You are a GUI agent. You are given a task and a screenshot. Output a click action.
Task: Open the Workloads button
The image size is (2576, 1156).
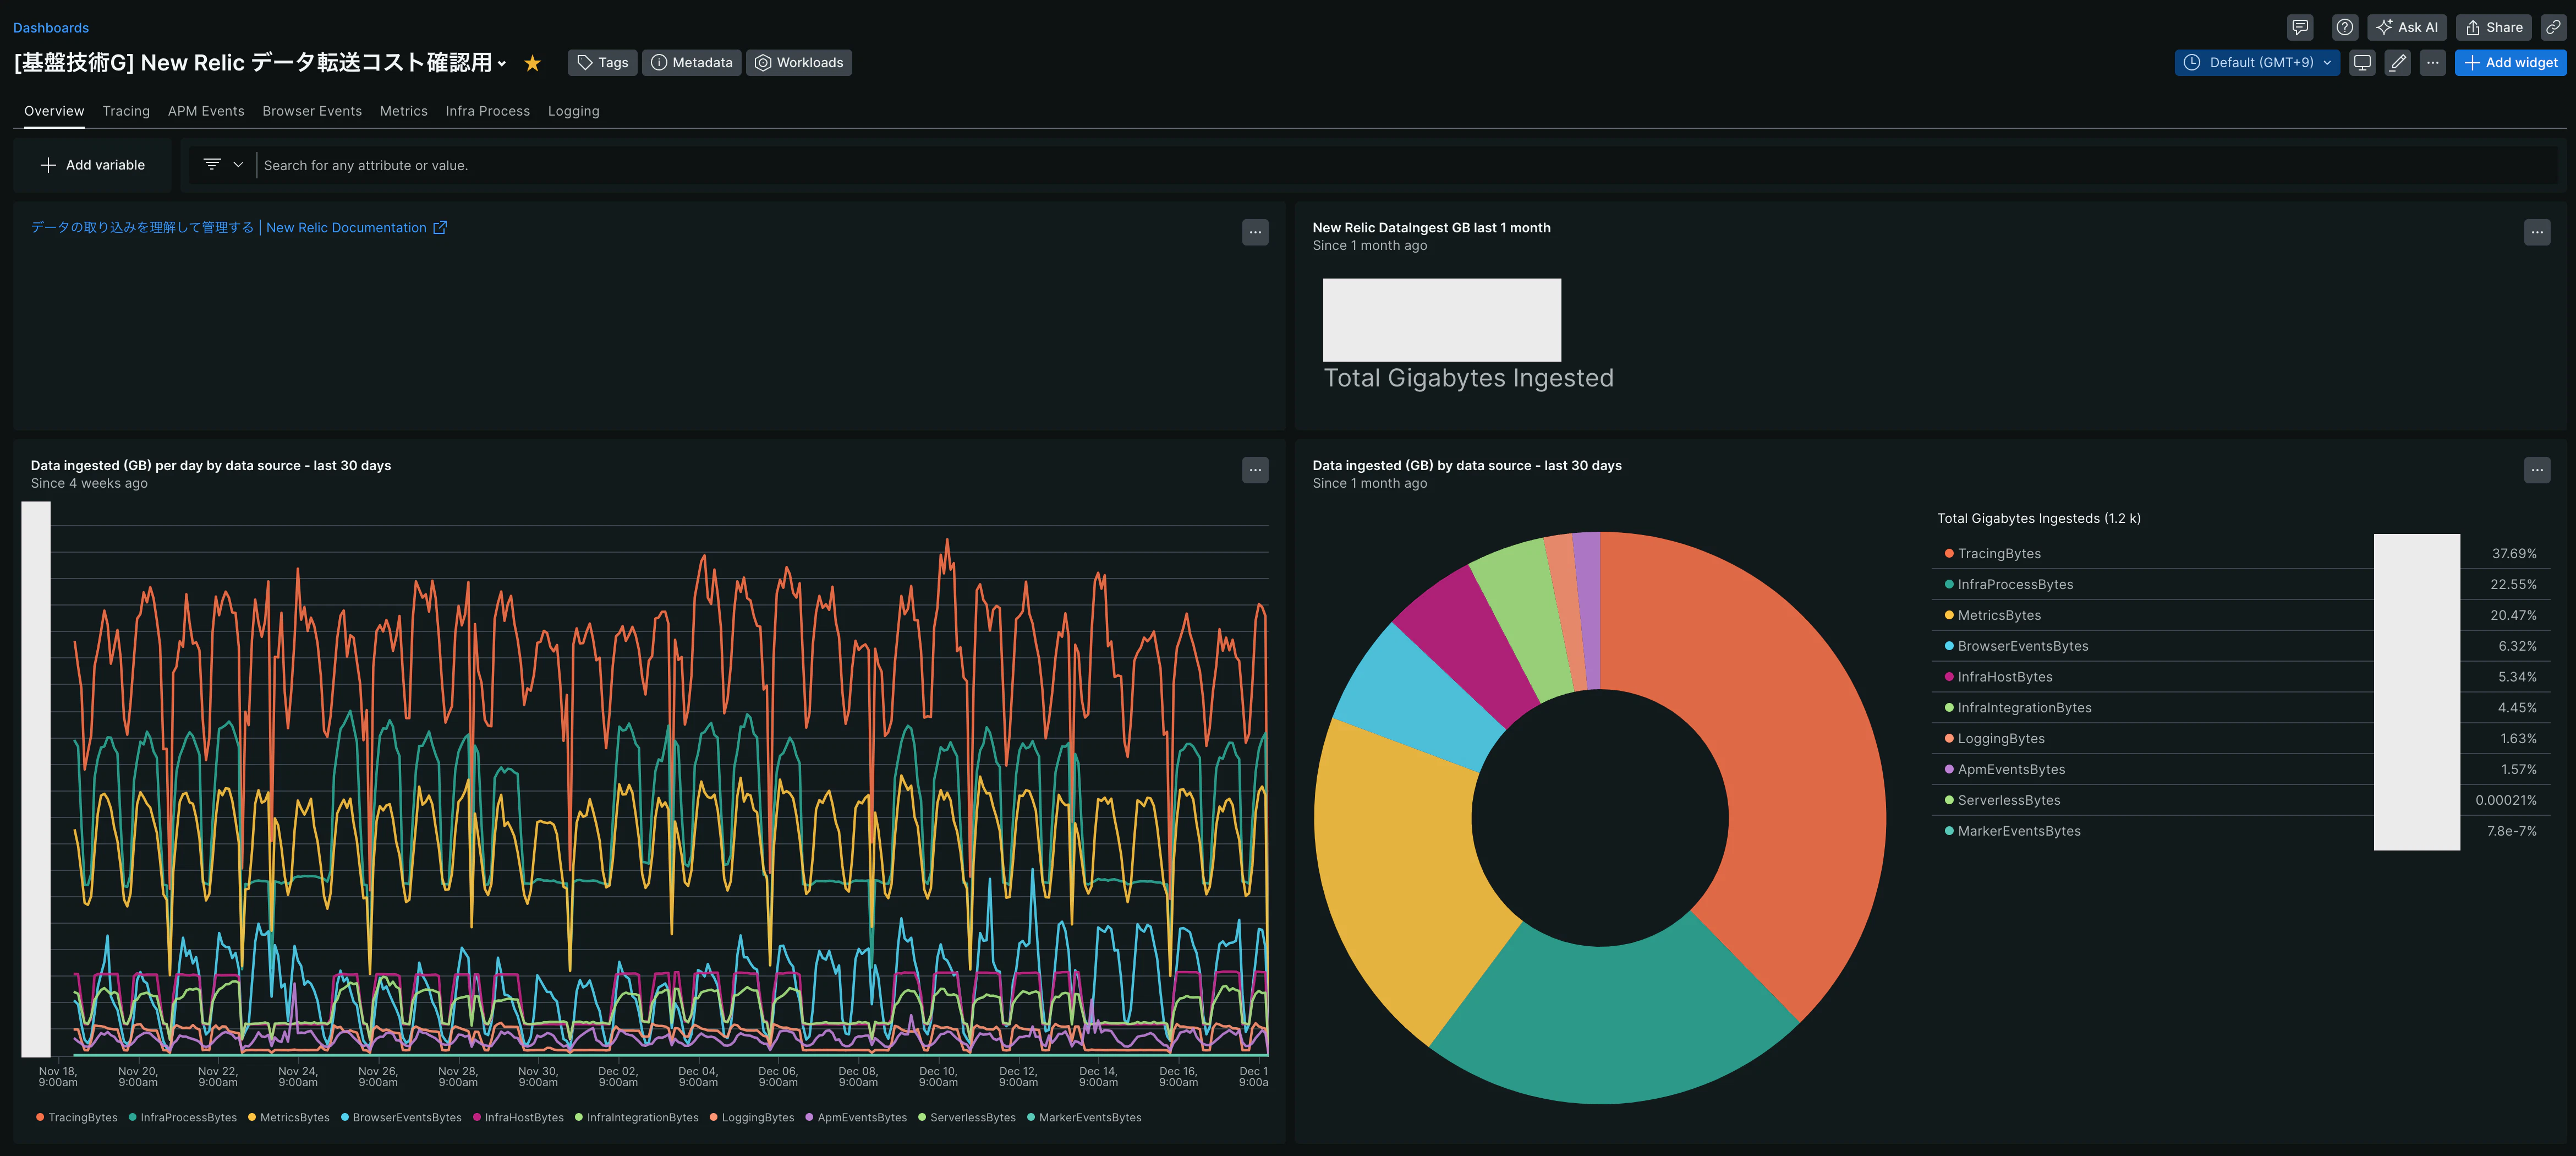(799, 62)
